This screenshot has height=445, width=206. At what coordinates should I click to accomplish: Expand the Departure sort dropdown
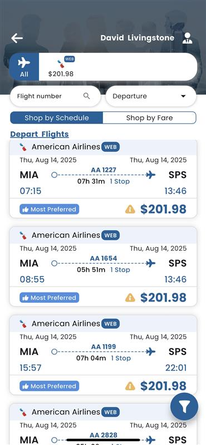tap(151, 96)
